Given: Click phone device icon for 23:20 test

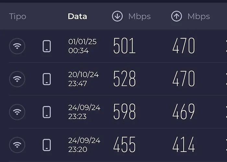Looking at the screenshot, I should [47, 145].
